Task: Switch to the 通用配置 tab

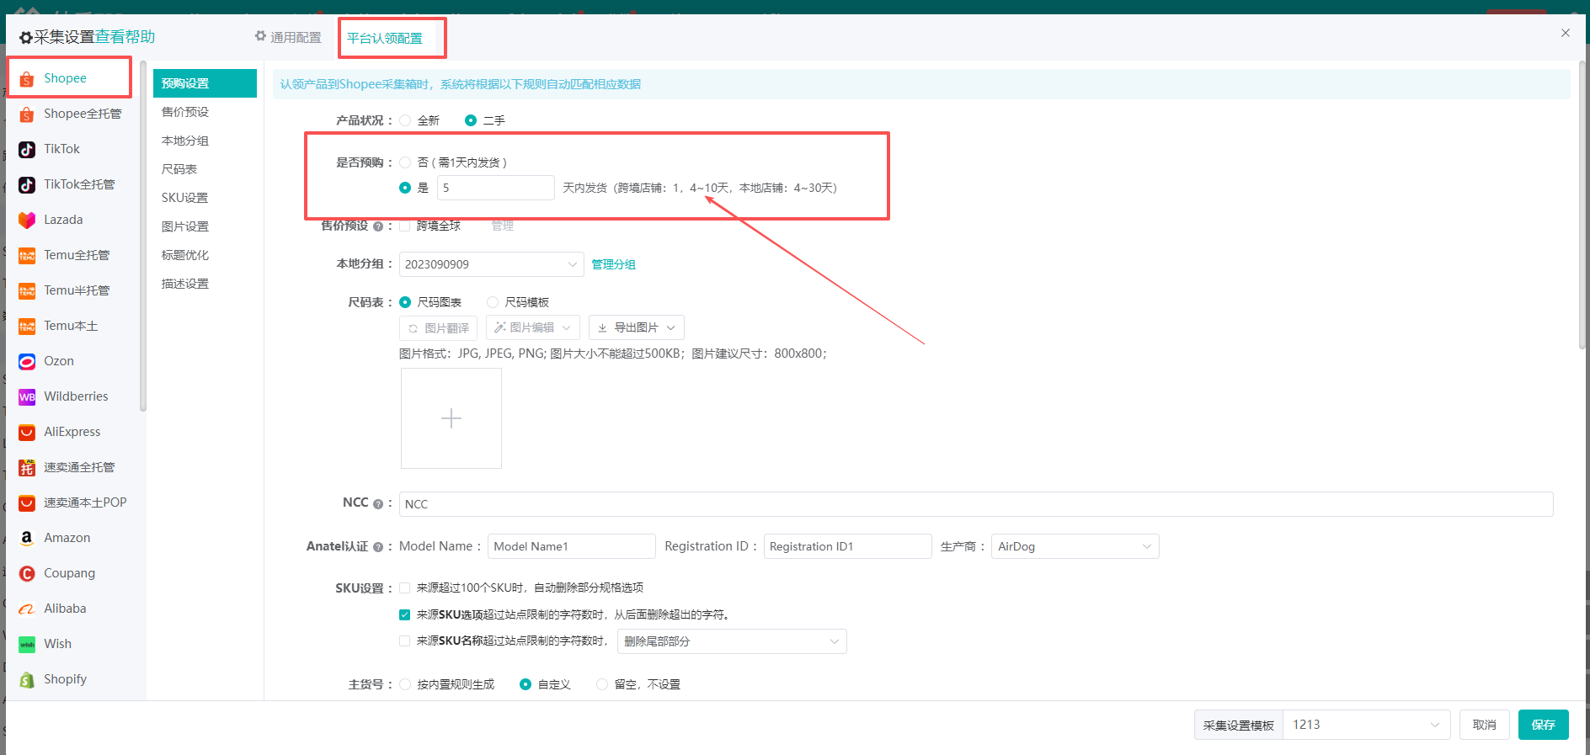Action: point(288,38)
